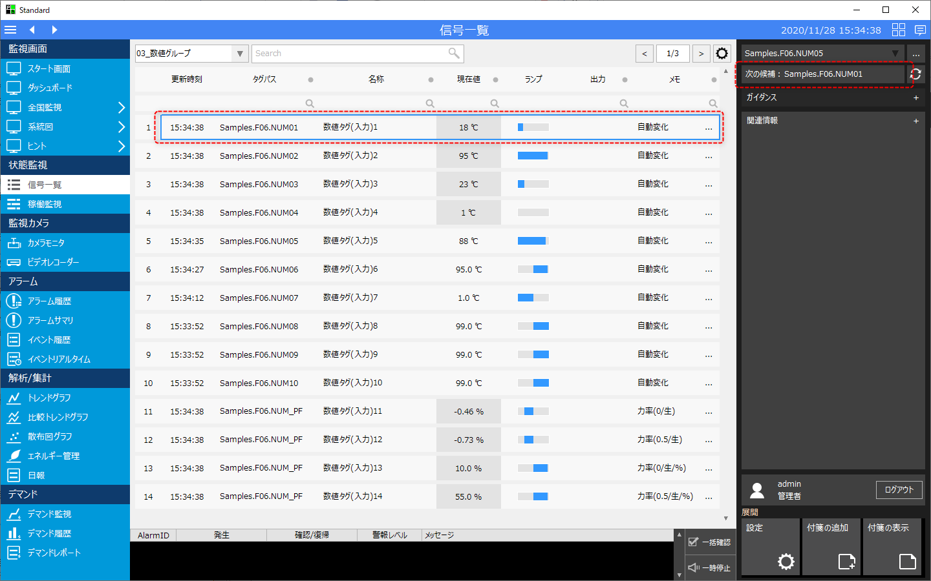Click the Search input field
This screenshot has height=581, width=931.
349,54
